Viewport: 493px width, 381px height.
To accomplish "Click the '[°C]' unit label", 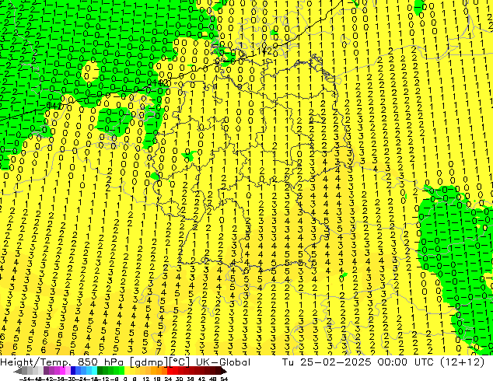I will 180,362.
